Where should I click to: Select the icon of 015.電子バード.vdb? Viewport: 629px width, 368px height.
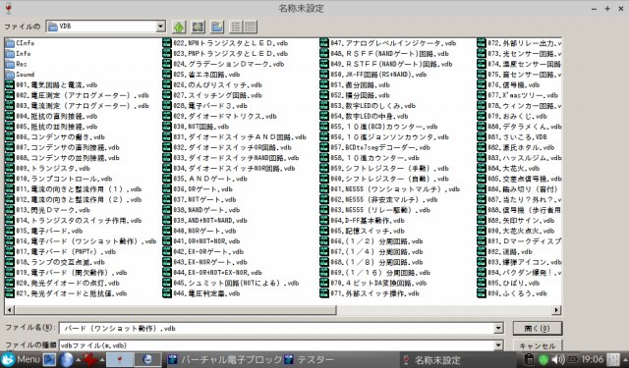(x=10, y=231)
